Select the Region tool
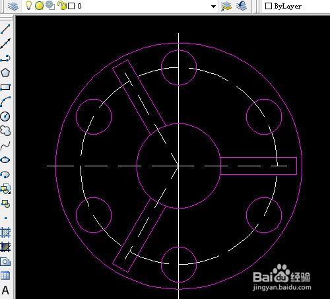Screen dimensions: 330x299 5,261
